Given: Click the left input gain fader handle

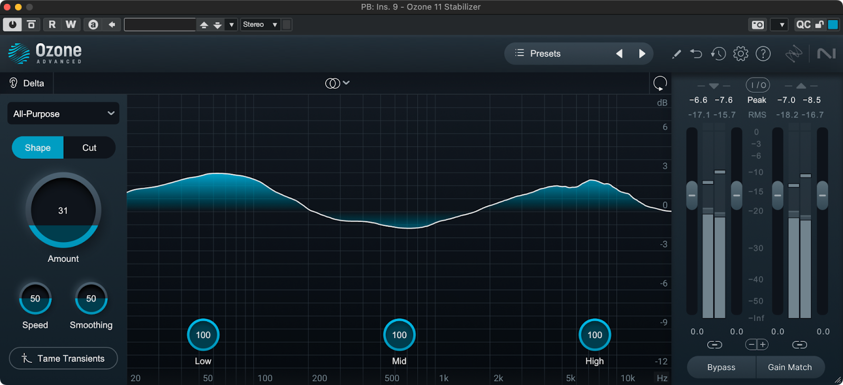Looking at the screenshot, I should (692, 195).
